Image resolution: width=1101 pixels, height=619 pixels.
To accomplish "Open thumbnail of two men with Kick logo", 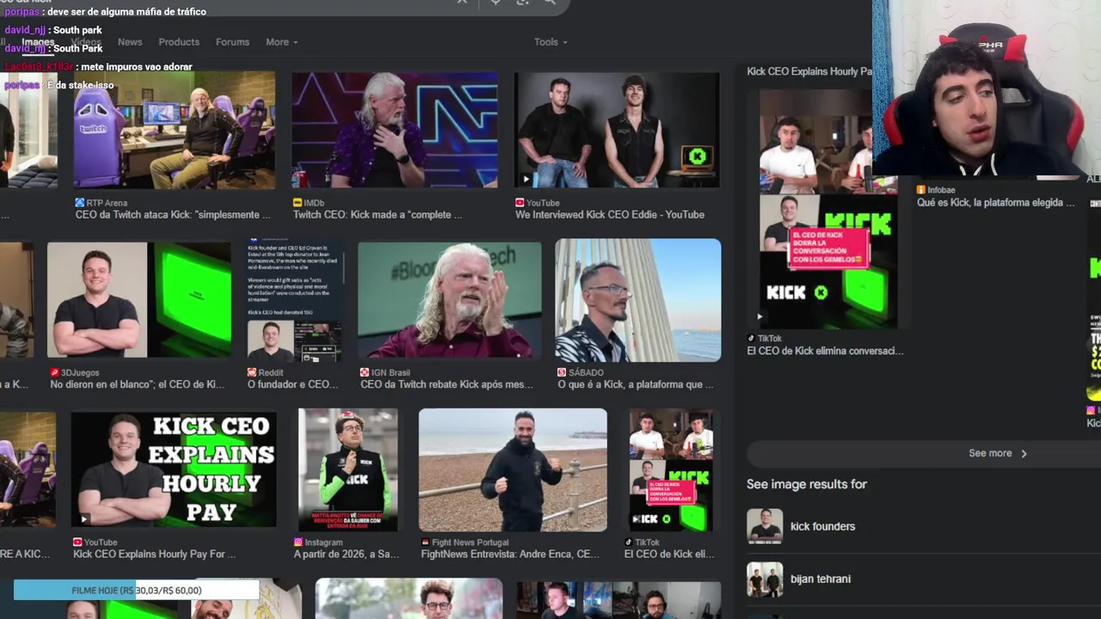I will [617, 130].
